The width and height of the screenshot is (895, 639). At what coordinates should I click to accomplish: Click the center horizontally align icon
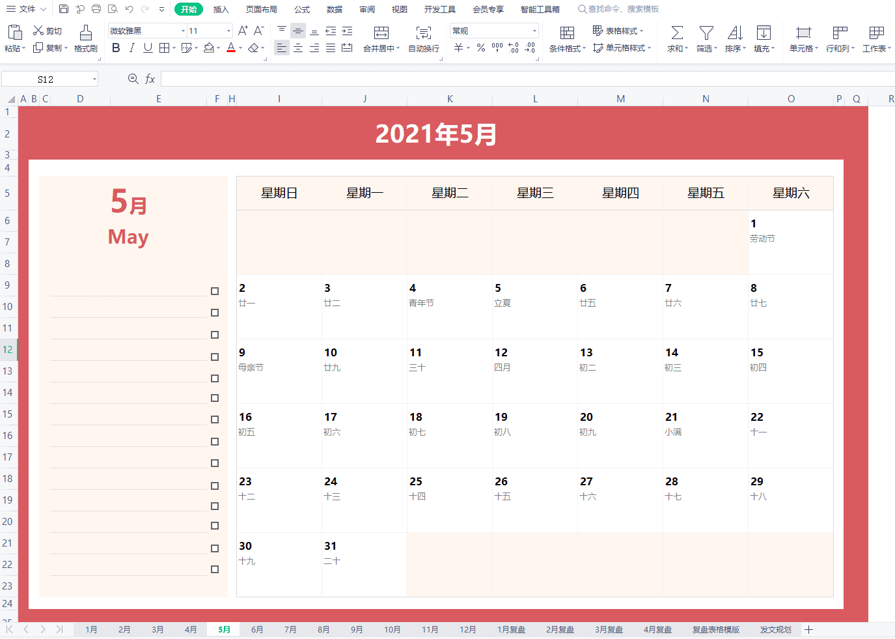coord(298,48)
